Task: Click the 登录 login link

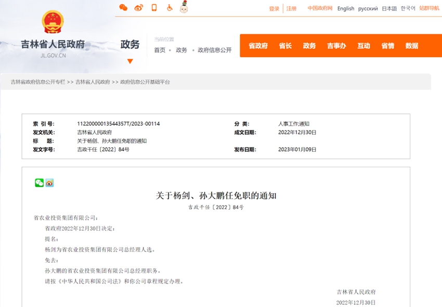Action: pos(274,9)
